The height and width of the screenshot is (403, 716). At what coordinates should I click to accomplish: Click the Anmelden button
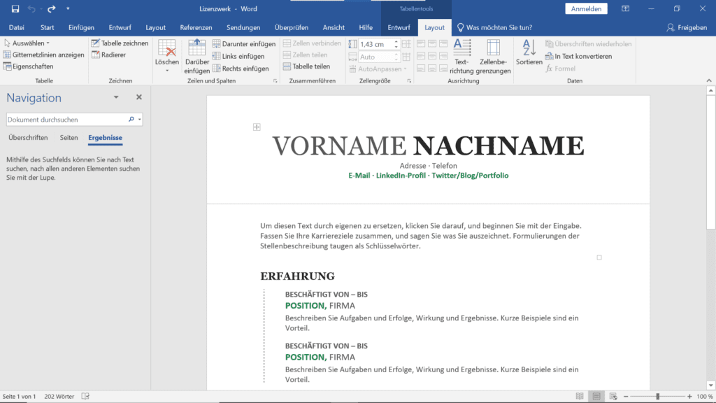pos(586,9)
